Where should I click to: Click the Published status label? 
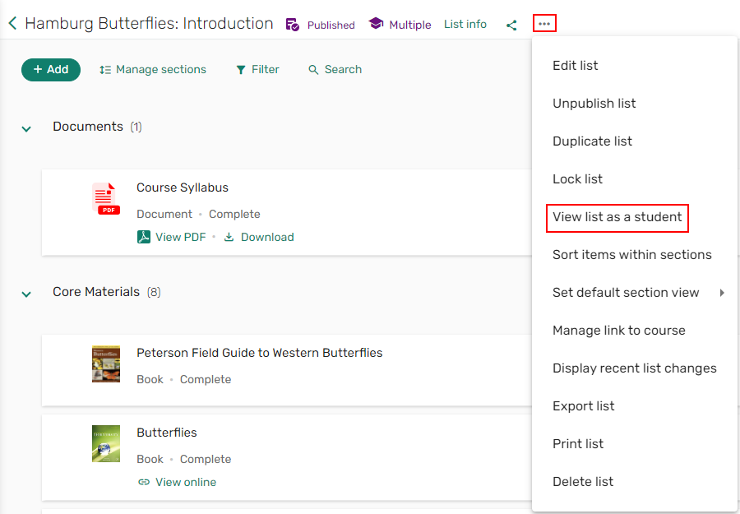point(331,25)
